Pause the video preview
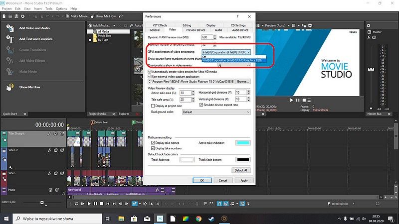Screen dimensions: 399x224 tap(298, 100)
